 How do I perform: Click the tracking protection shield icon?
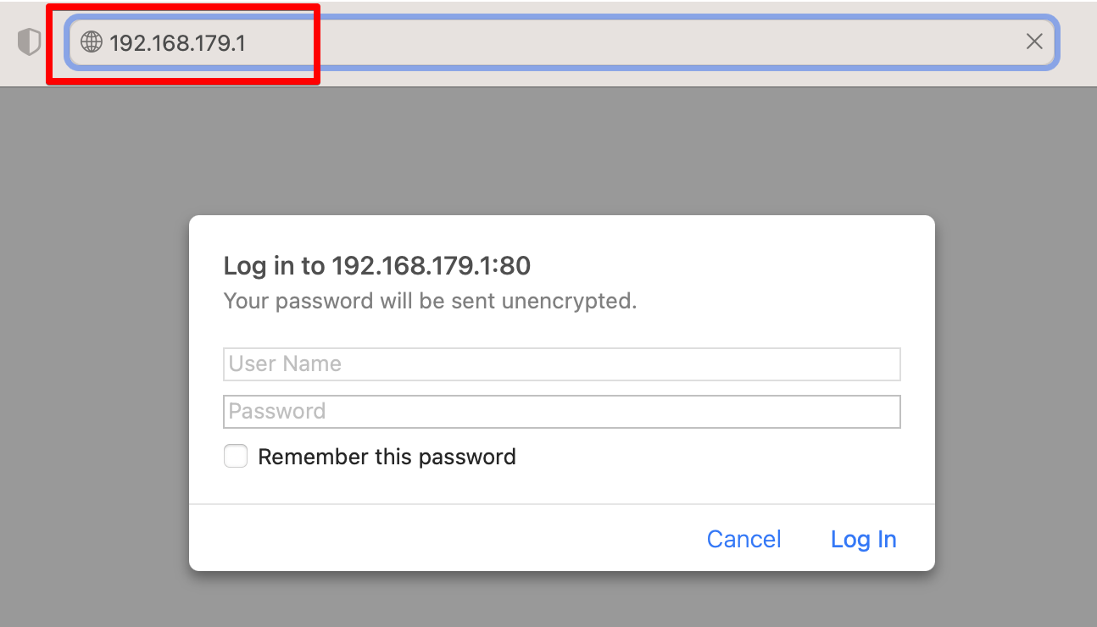30,41
